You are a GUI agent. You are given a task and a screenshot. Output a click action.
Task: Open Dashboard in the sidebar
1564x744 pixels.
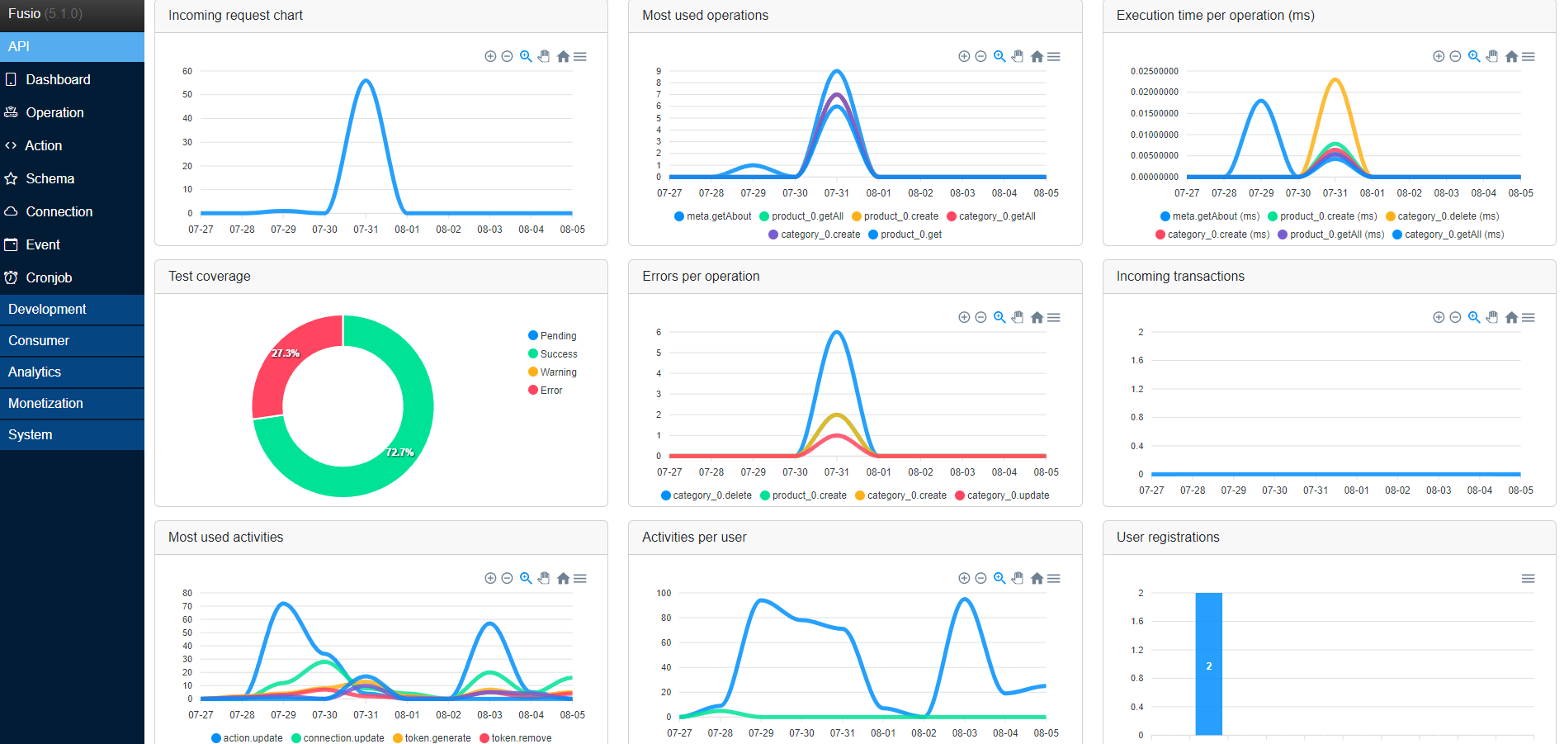tap(72, 79)
